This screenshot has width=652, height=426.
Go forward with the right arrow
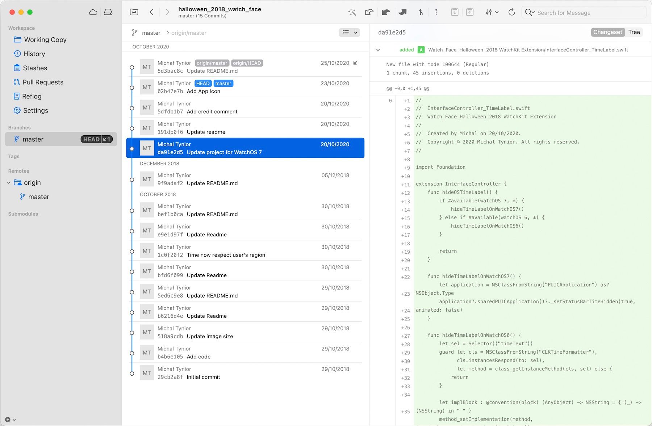click(x=167, y=12)
